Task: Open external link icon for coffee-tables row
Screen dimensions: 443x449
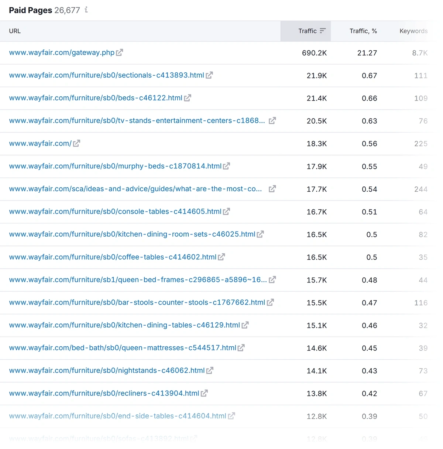Action: pos(221,257)
